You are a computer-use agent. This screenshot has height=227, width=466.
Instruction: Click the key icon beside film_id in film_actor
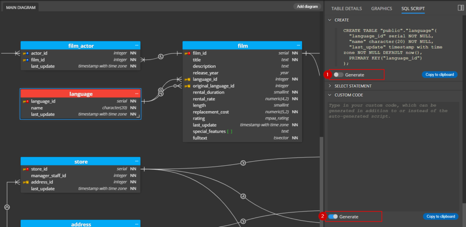(x=26, y=60)
